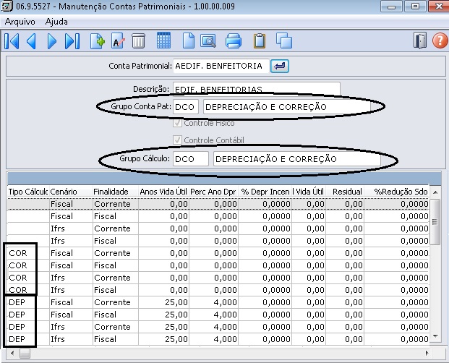Click the horizontal scrollbar thumb

pyautogui.click(x=25, y=354)
